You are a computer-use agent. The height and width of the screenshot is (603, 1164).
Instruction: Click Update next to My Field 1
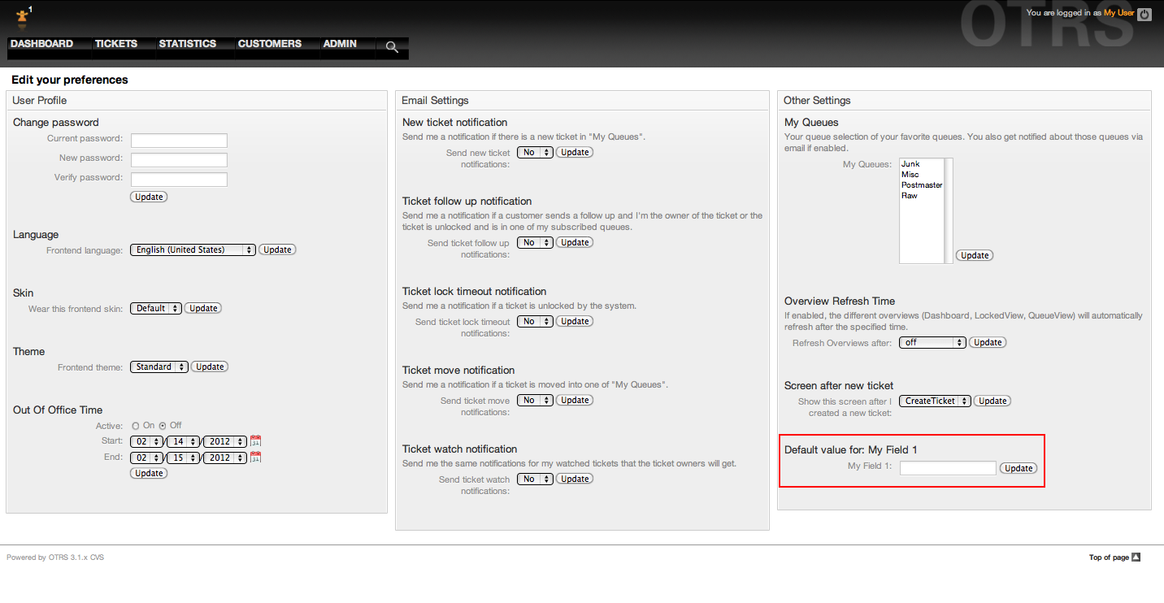(x=1018, y=468)
